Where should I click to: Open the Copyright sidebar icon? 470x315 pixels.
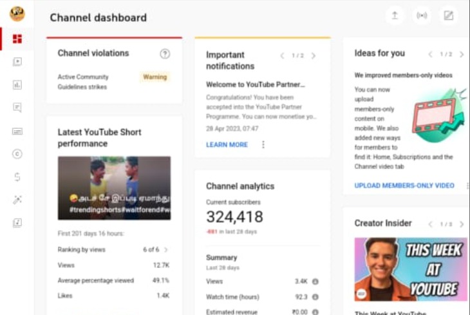(17, 154)
